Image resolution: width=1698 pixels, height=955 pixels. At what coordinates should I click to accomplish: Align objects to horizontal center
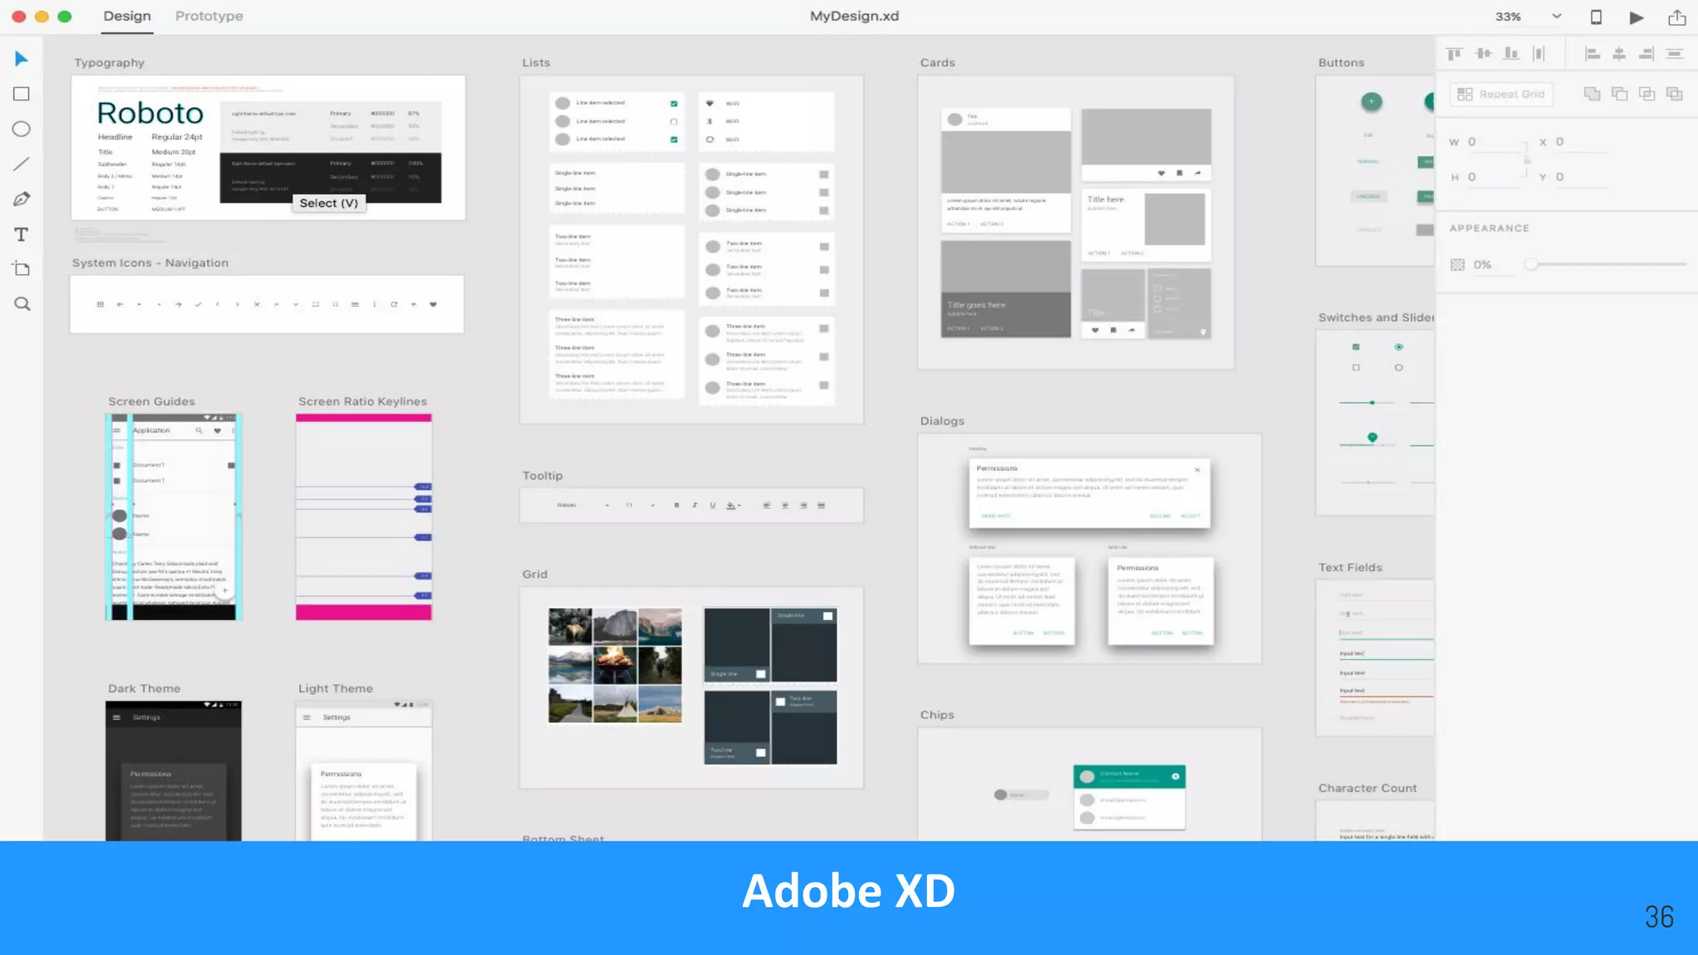[x=1618, y=54]
